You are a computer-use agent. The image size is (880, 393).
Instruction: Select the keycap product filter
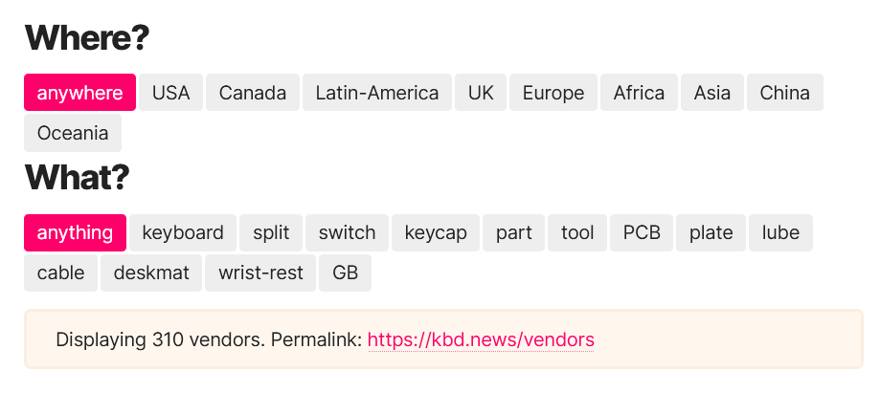(x=436, y=232)
